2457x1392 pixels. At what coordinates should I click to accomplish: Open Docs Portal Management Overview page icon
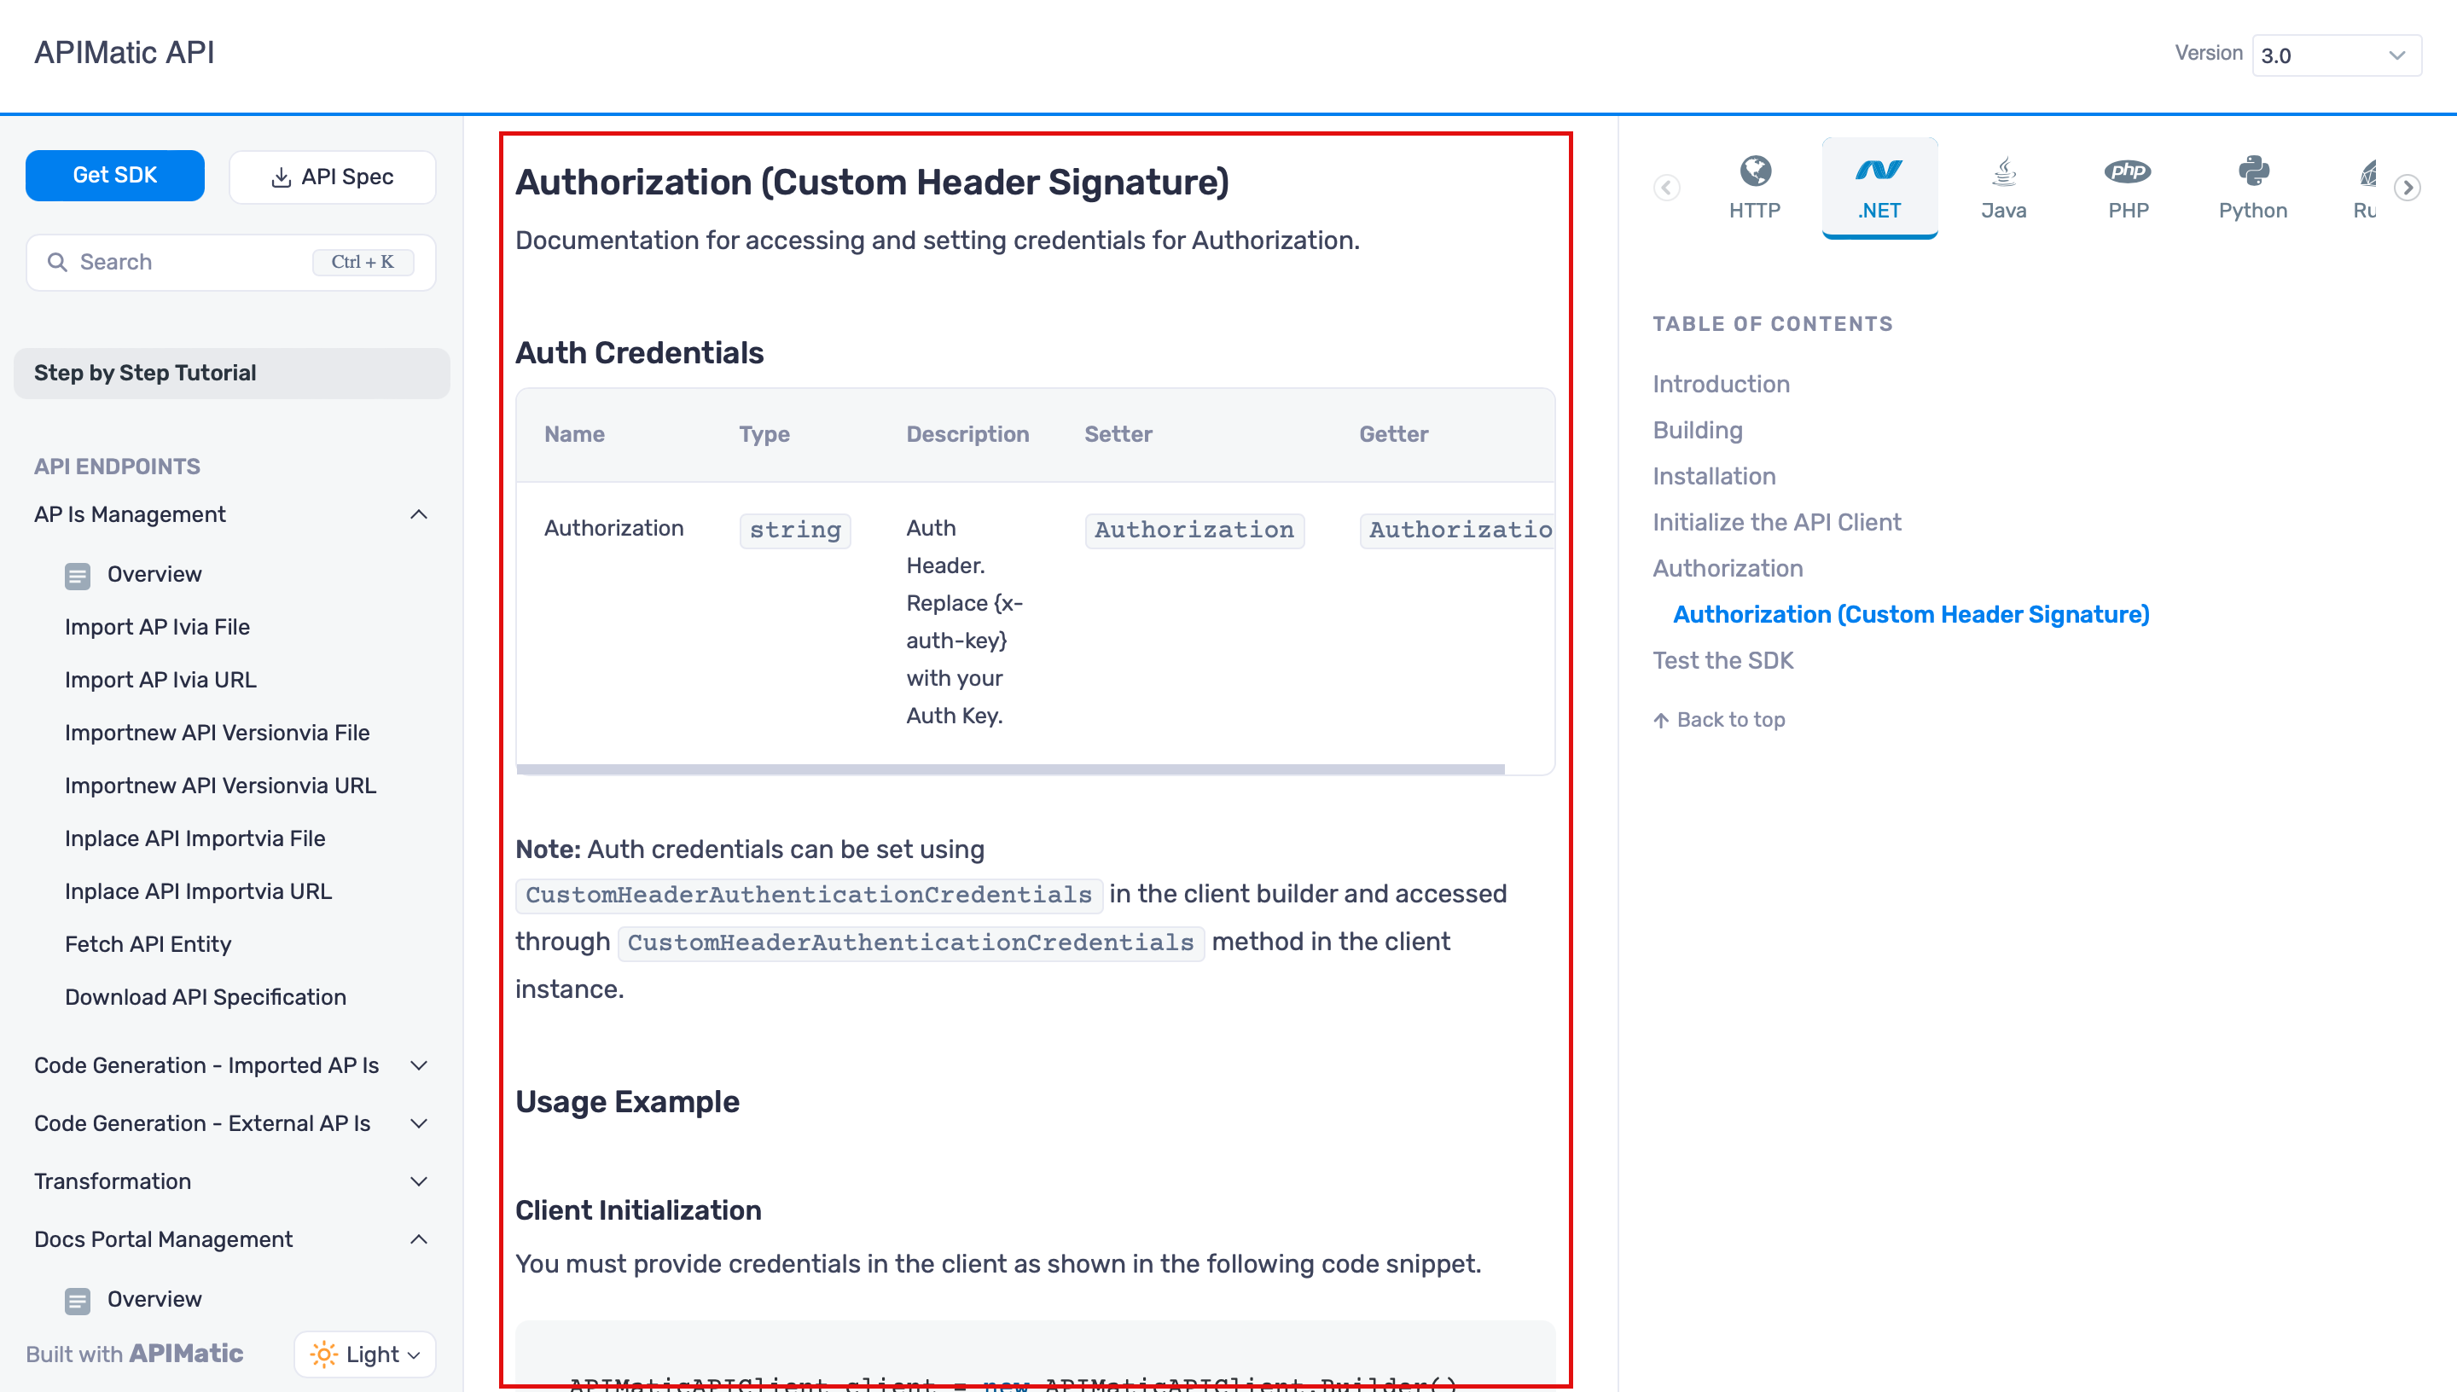pyautogui.click(x=78, y=1300)
